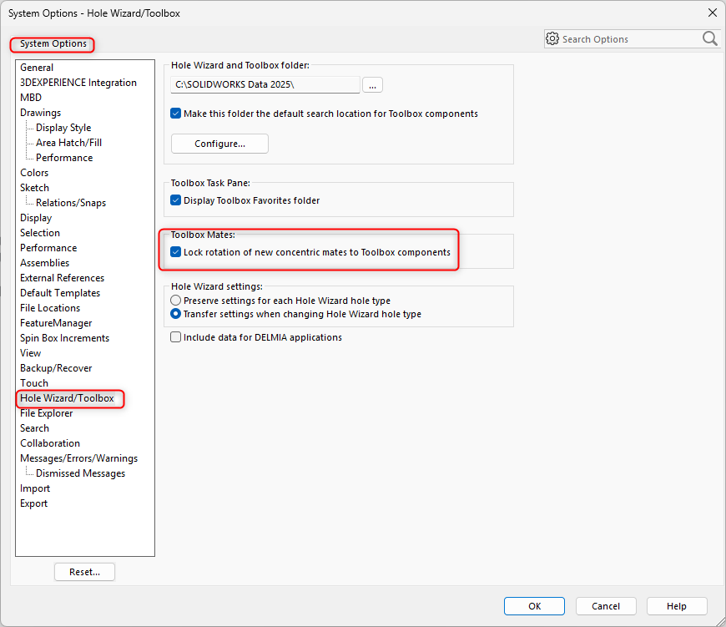Select Preserve settings for each Hole type
The image size is (726, 627).
tap(176, 301)
